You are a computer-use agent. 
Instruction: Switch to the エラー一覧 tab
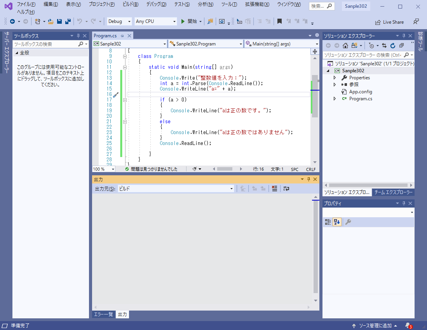[x=103, y=314]
